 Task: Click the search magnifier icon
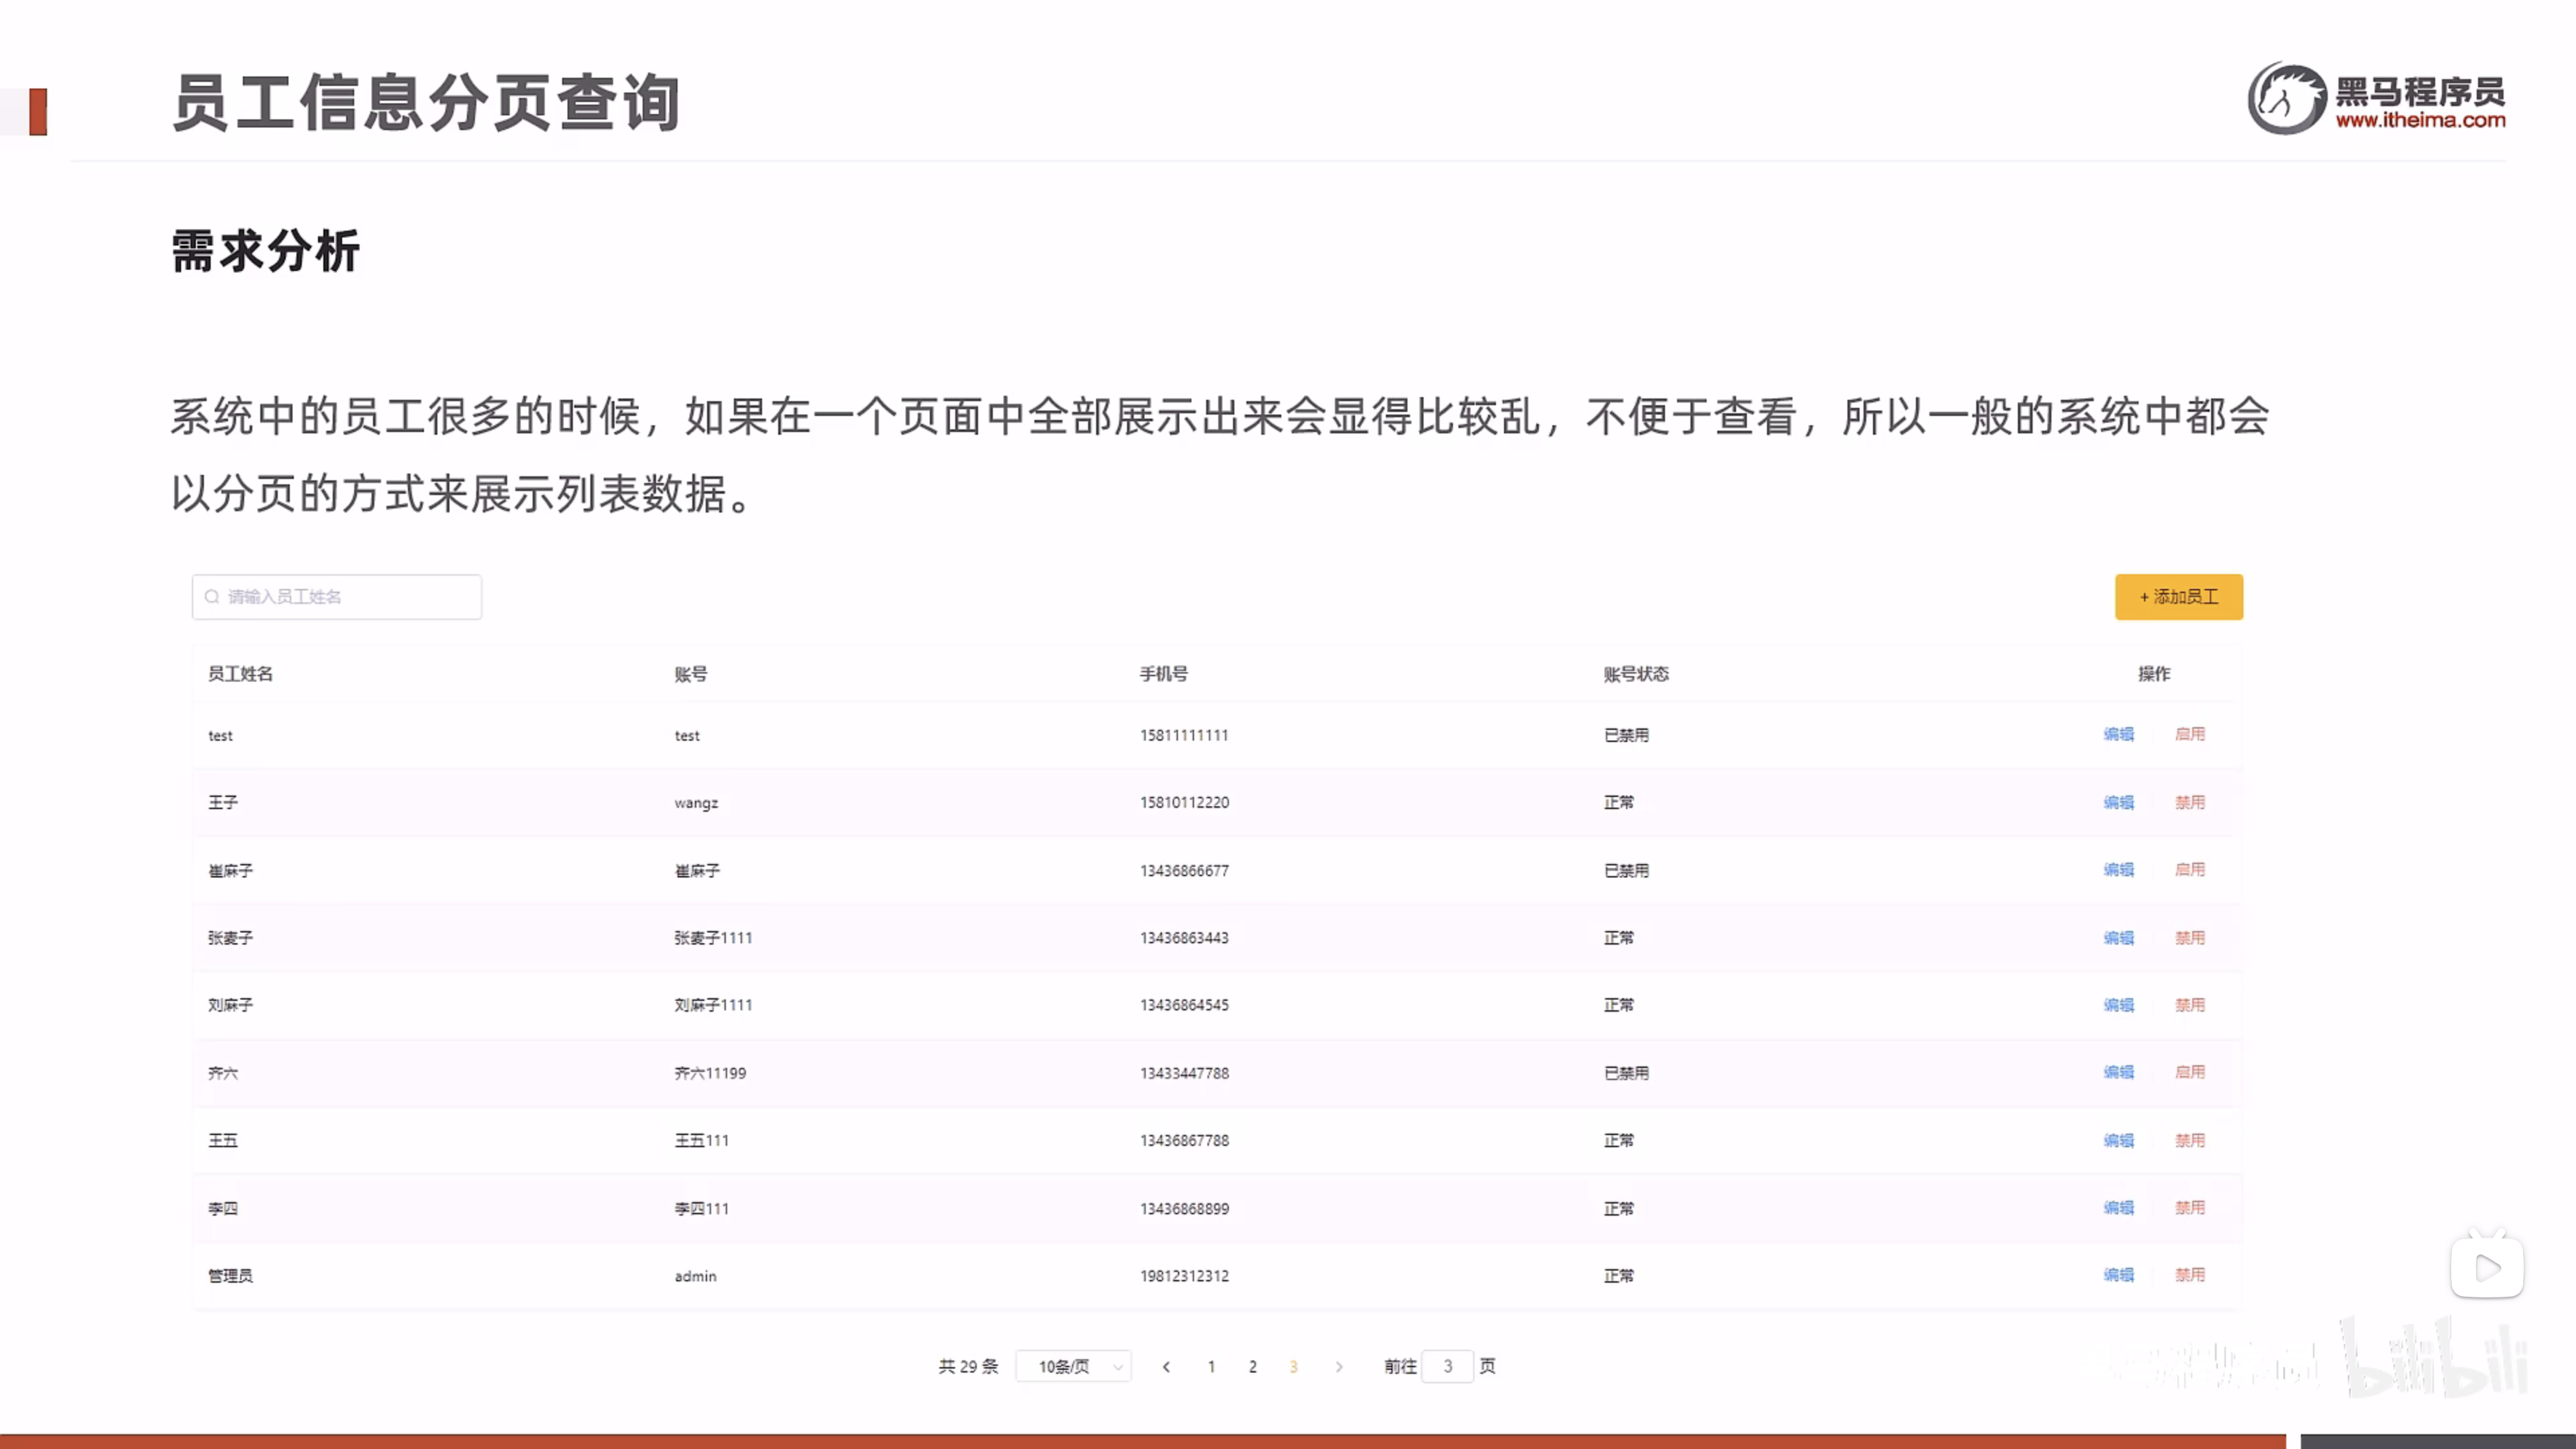tap(212, 597)
